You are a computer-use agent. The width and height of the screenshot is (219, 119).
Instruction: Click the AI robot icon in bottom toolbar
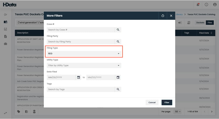34,111
